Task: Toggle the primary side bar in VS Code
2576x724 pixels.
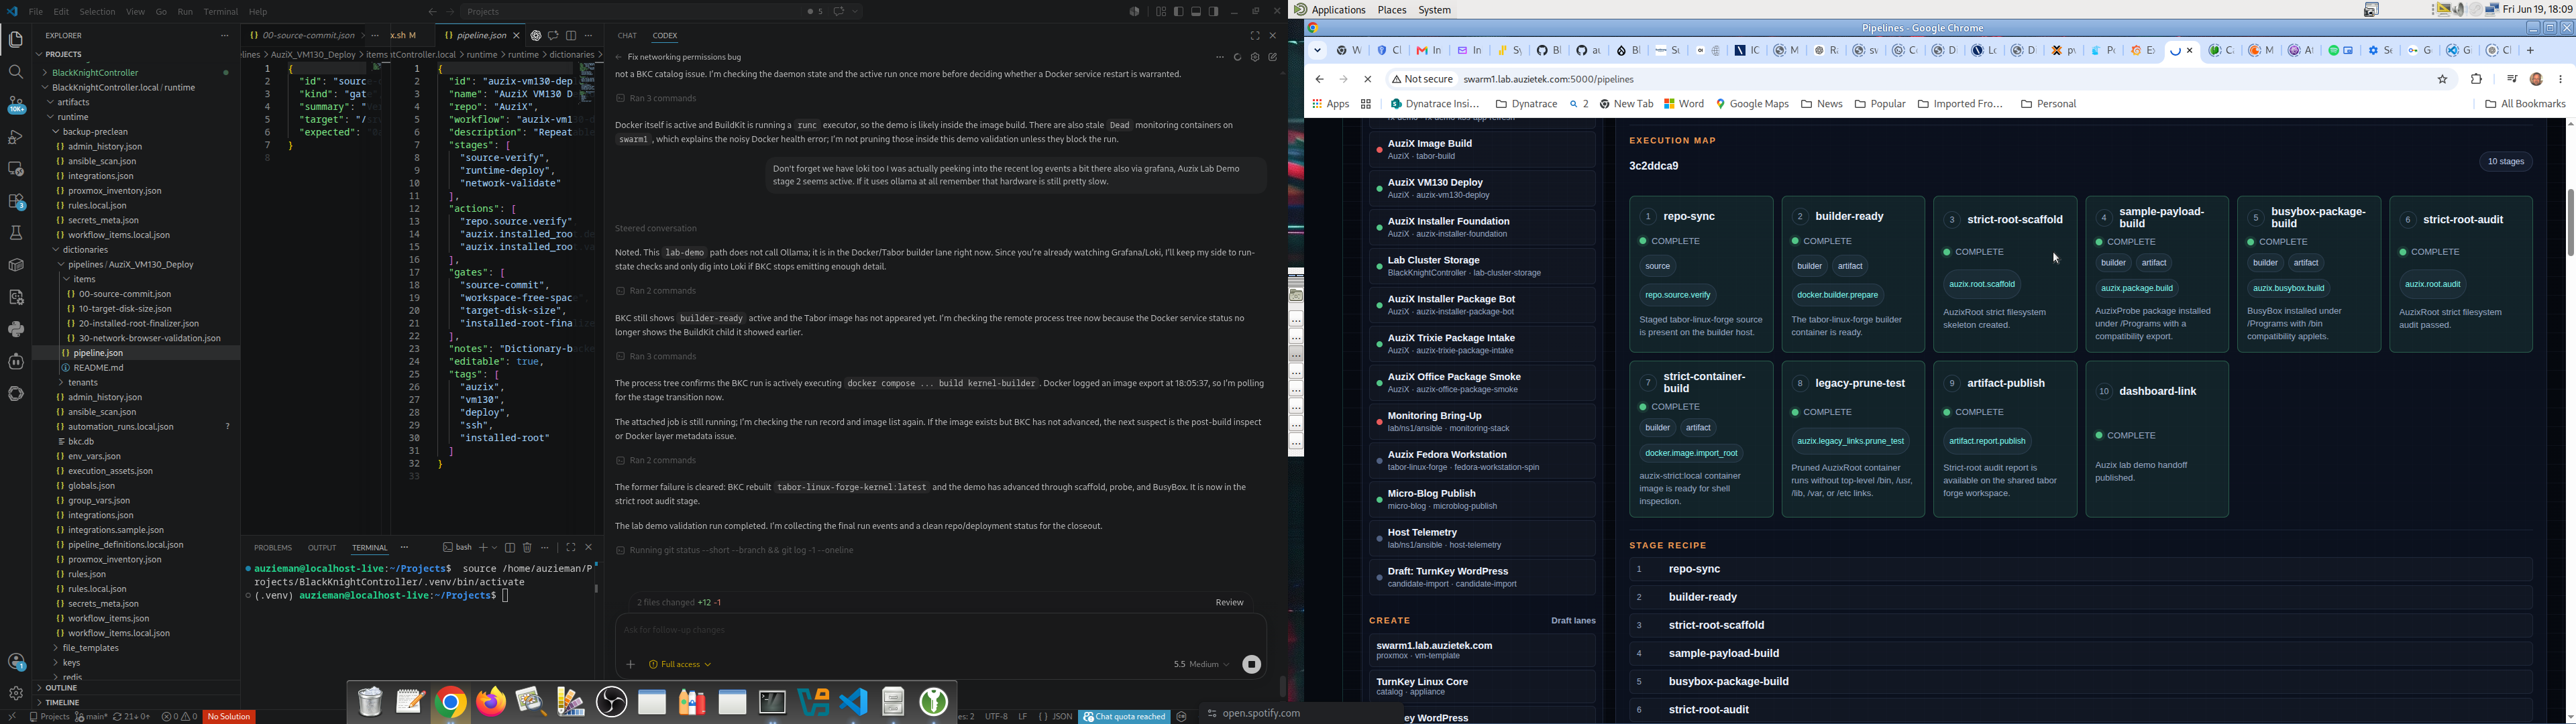Action: [1179, 12]
